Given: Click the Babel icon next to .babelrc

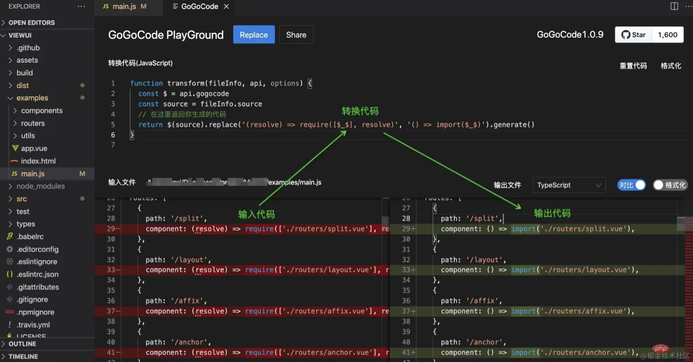Looking at the screenshot, I should (10, 236).
